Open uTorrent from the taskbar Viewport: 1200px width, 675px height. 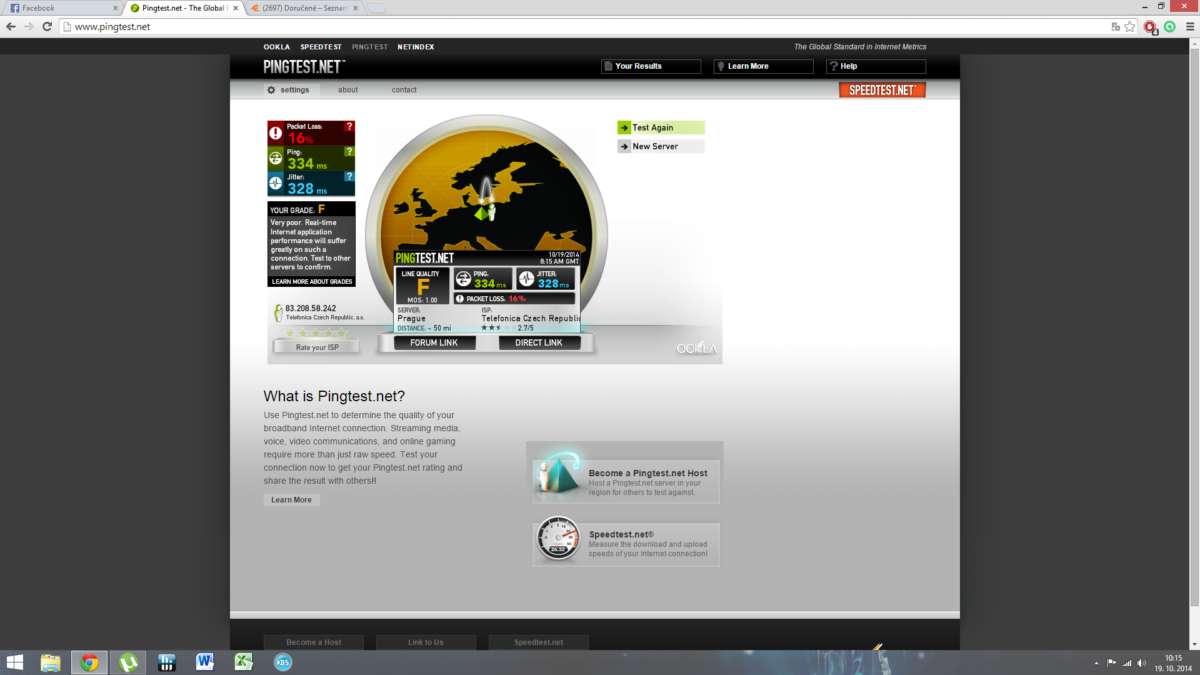128,662
